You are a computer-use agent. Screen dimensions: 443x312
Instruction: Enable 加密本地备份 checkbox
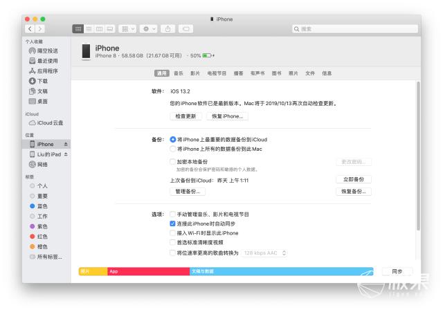[x=172, y=162]
